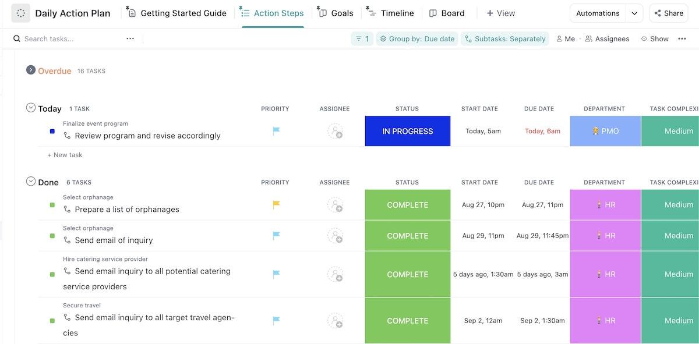Click the Search tasks input field

[x=70, y=39]
